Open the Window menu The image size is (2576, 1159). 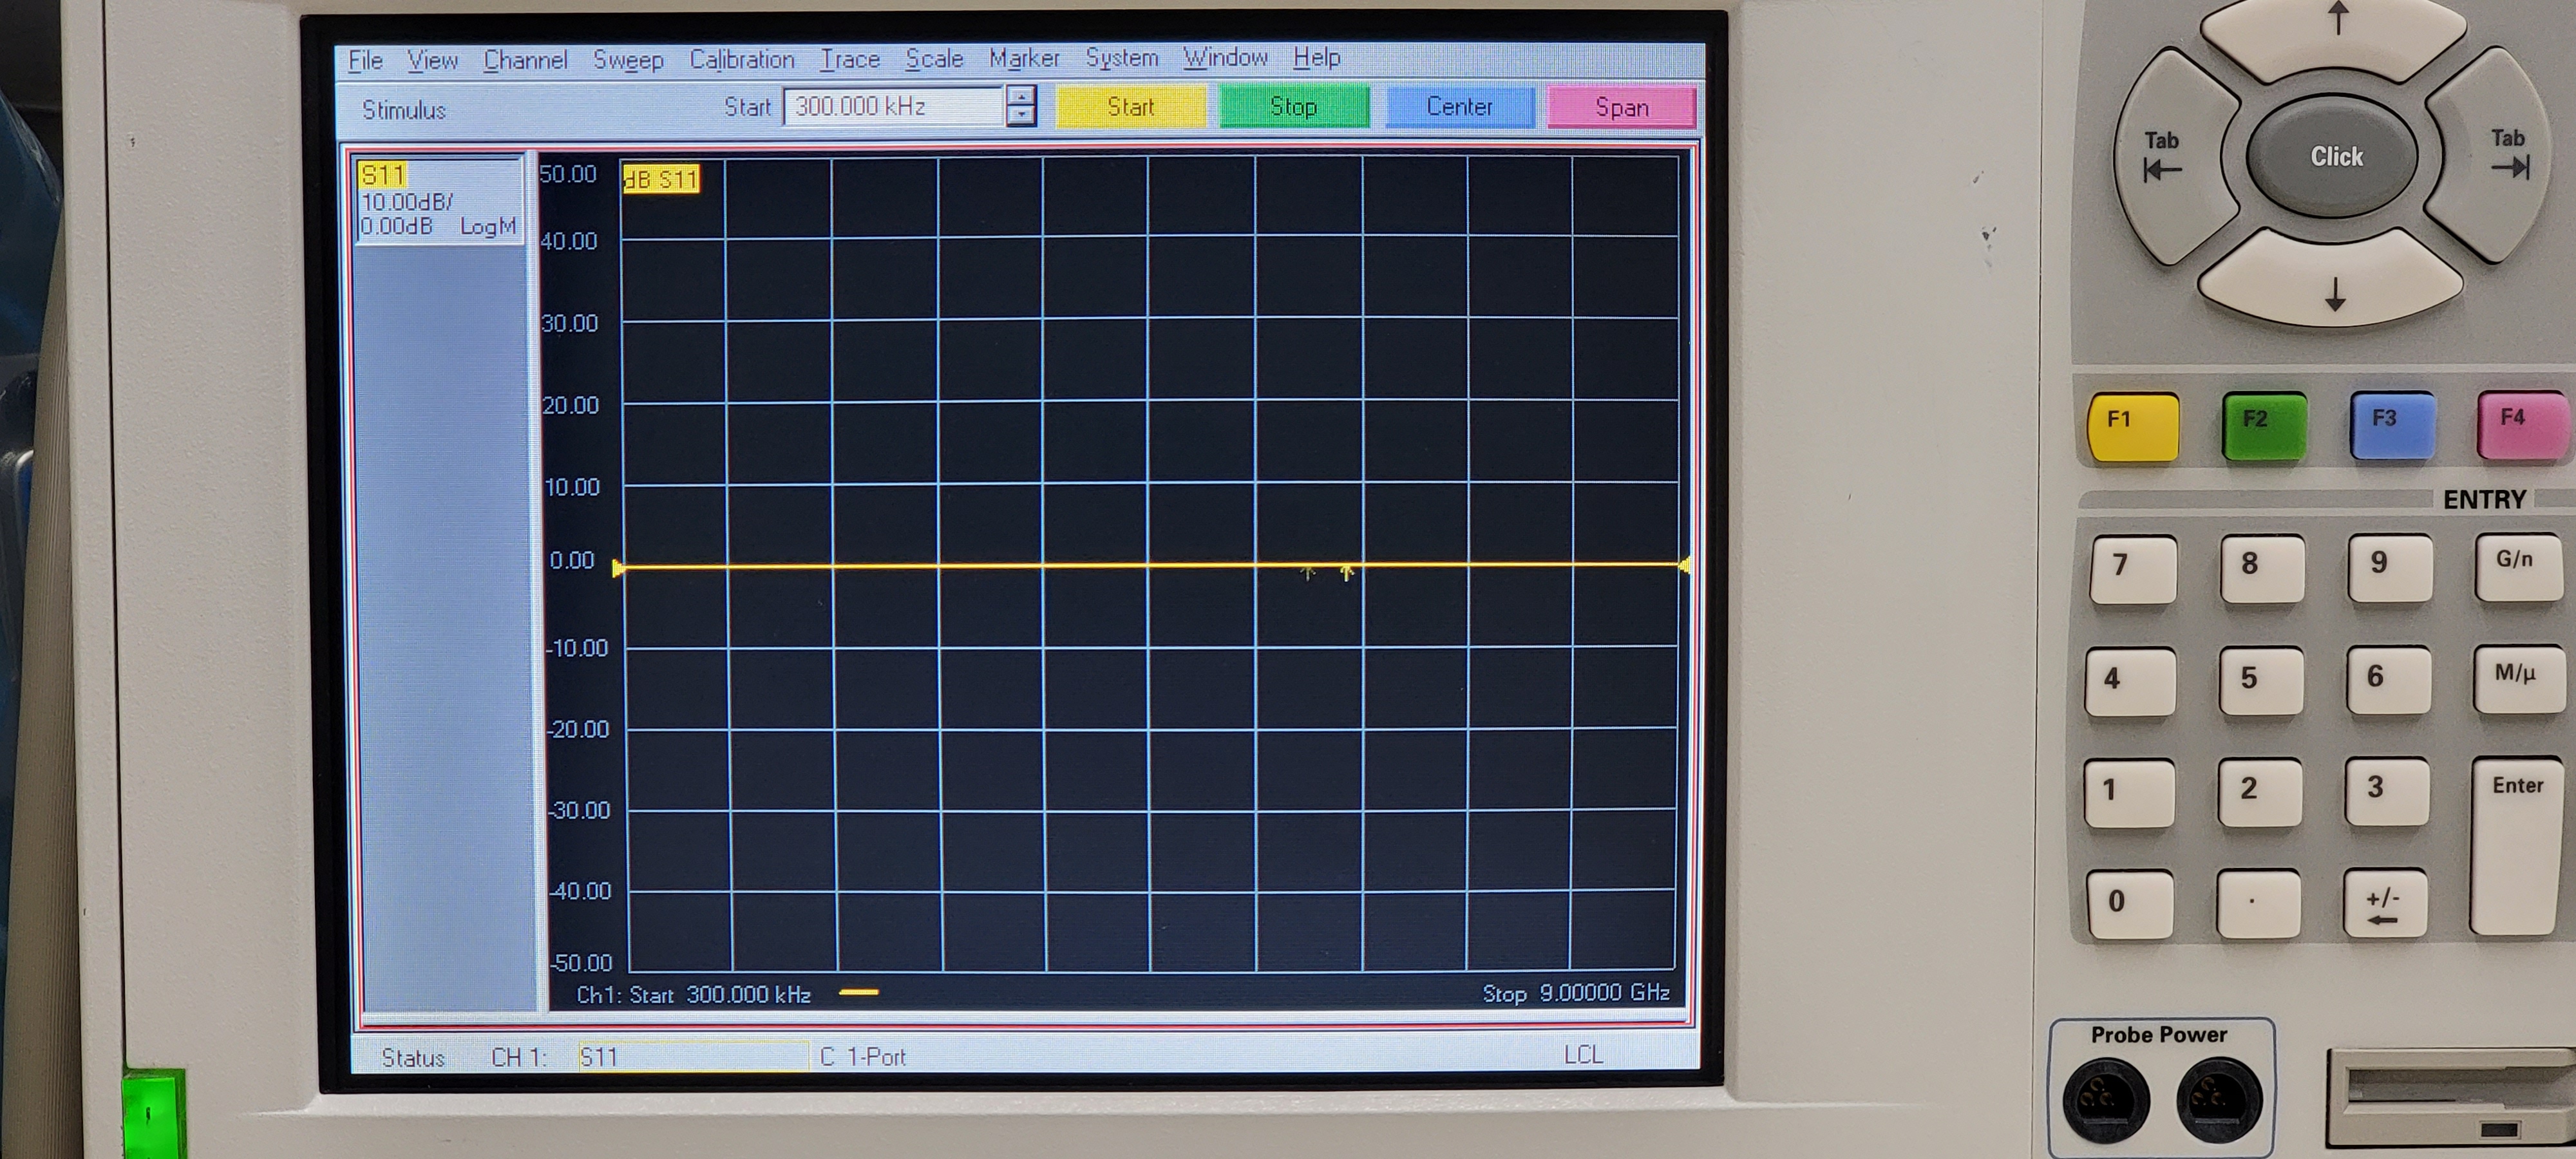(1225, 58)
